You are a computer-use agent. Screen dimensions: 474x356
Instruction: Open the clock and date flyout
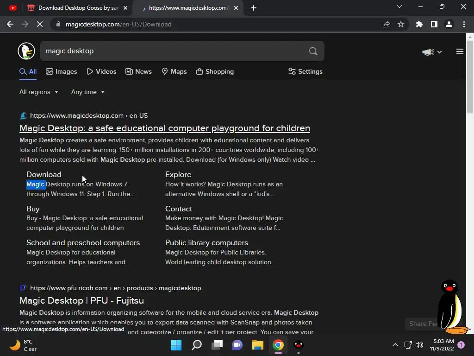[442, 345]
